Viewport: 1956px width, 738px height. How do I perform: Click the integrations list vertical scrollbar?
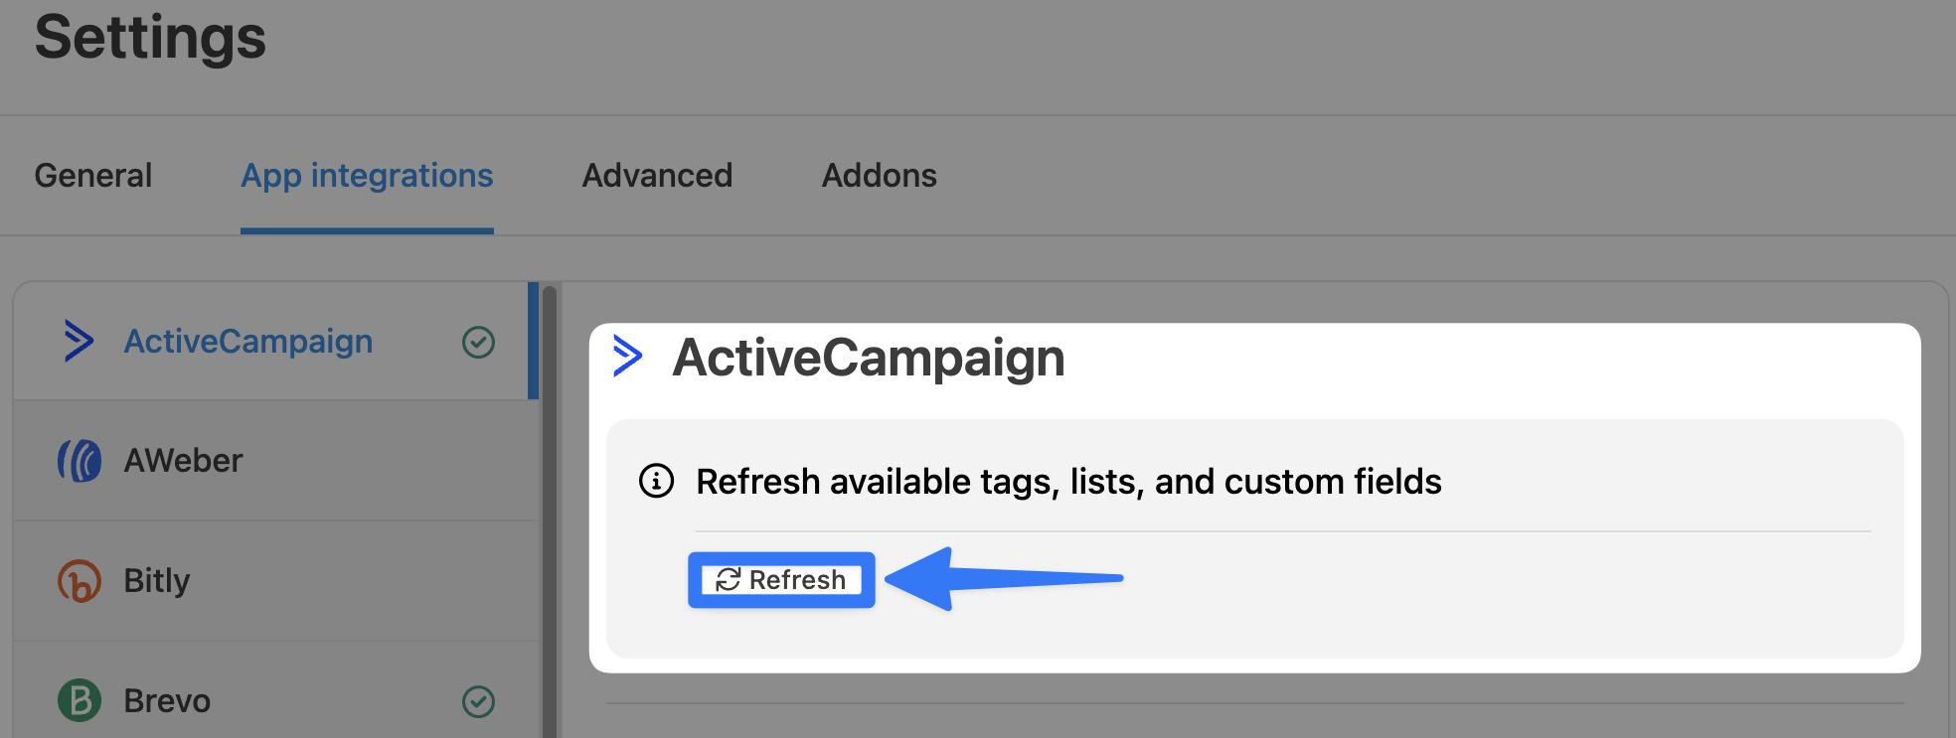(550, 497)
